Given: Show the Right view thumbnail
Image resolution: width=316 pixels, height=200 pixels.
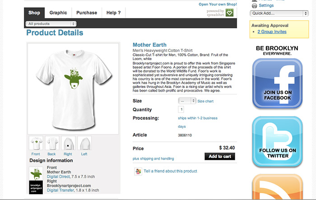Looking at the screenshot, I should [x=68, y=144].
